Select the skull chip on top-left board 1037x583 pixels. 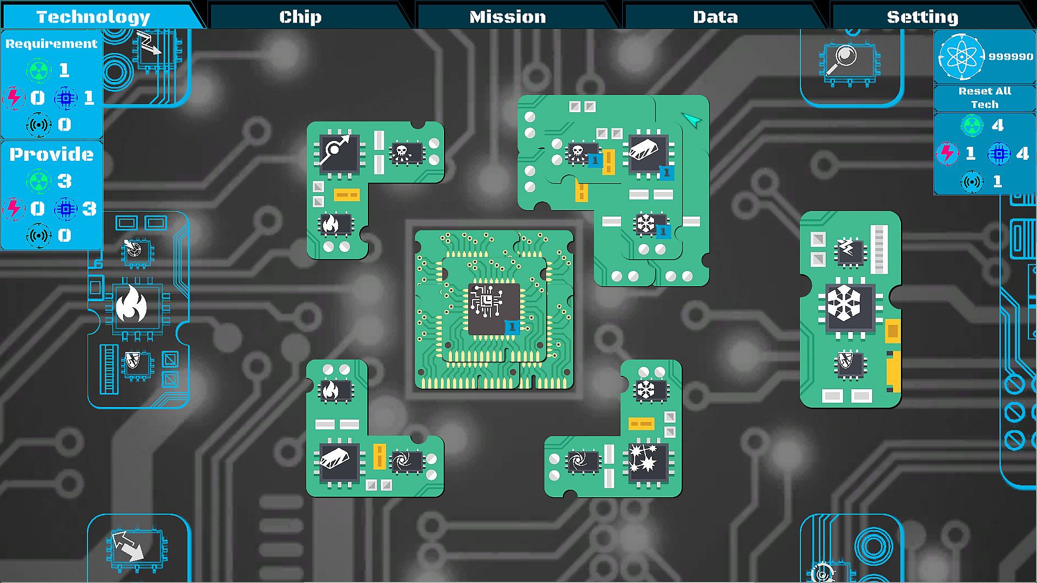407,153
